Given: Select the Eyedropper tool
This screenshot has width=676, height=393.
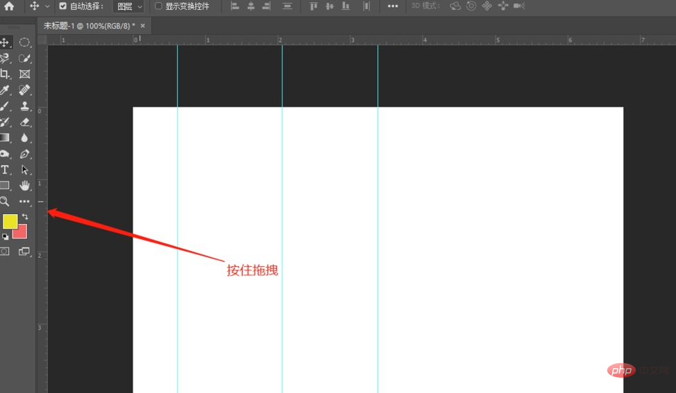Looking at the screenshot, I should pyautogui.click(x=5, y=90).
